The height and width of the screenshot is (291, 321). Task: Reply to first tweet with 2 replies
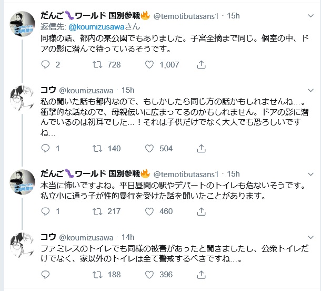click(x=45, y=65)
